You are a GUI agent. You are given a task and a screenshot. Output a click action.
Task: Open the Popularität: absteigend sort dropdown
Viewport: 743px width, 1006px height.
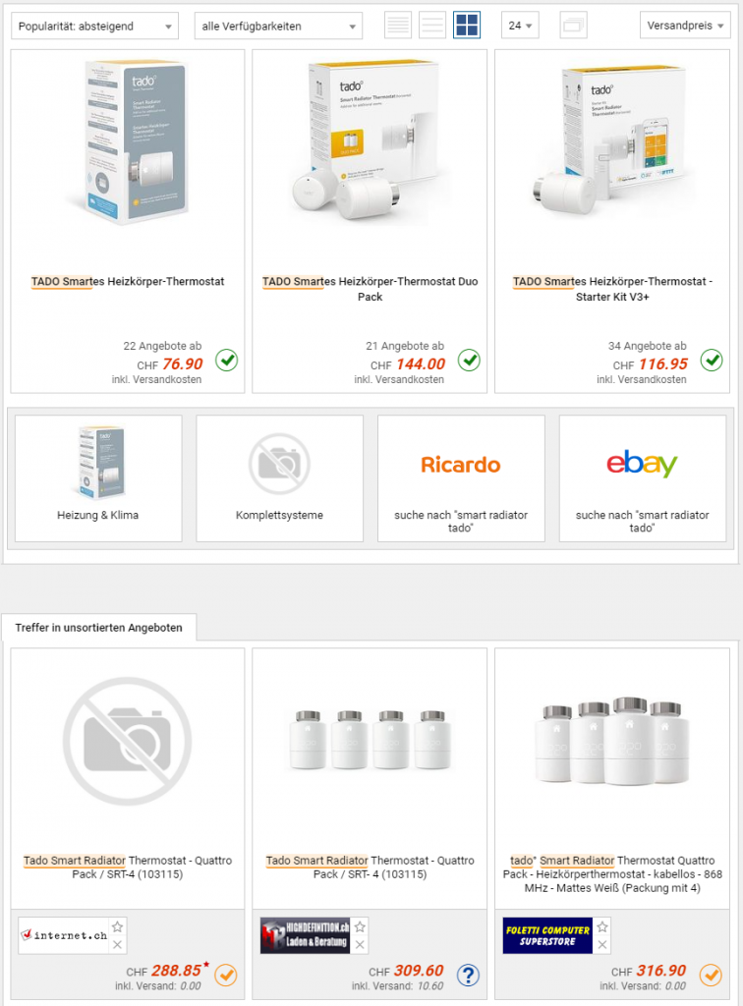pos(95,27)
